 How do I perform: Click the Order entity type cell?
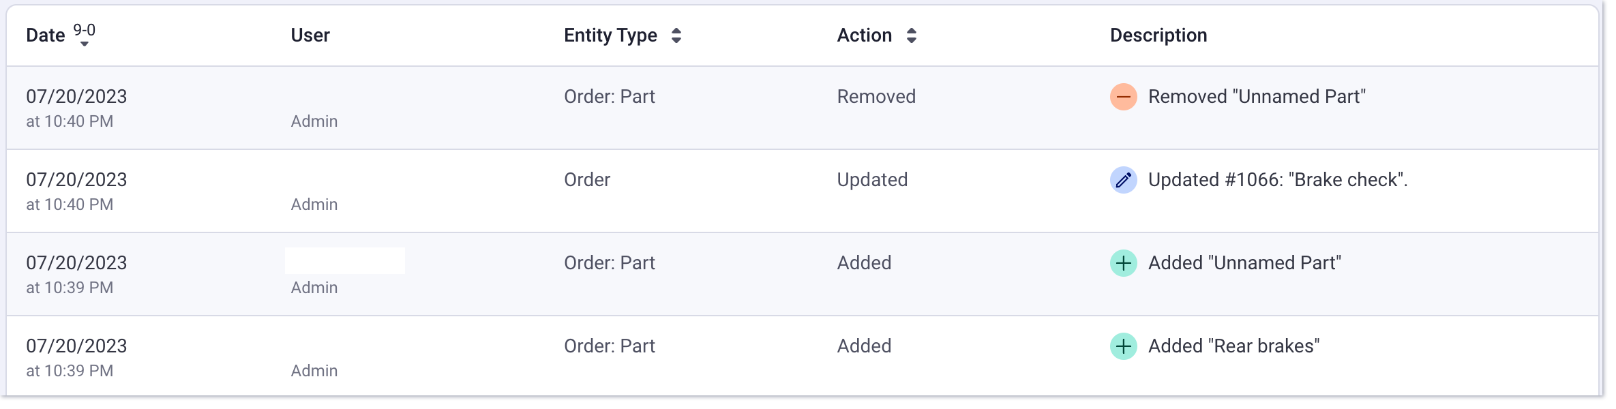587,180
